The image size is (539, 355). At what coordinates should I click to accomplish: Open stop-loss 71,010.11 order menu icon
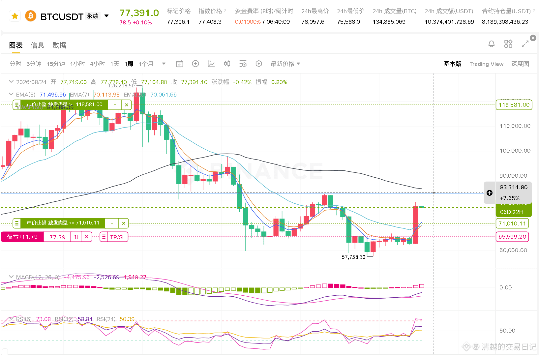[x=17, y=223]
